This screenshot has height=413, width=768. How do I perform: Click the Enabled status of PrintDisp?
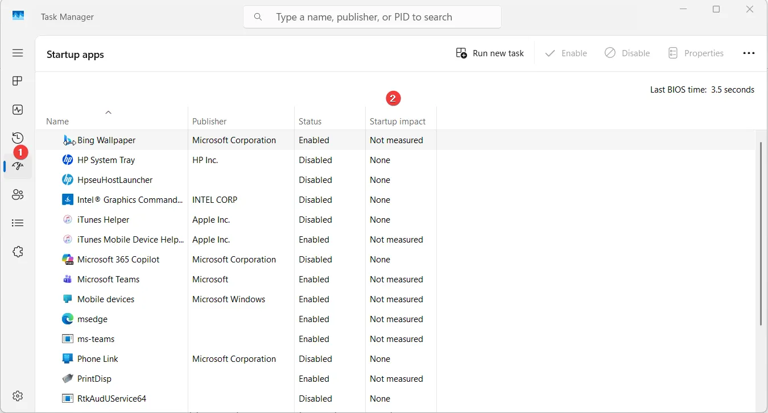pos(314,379)
